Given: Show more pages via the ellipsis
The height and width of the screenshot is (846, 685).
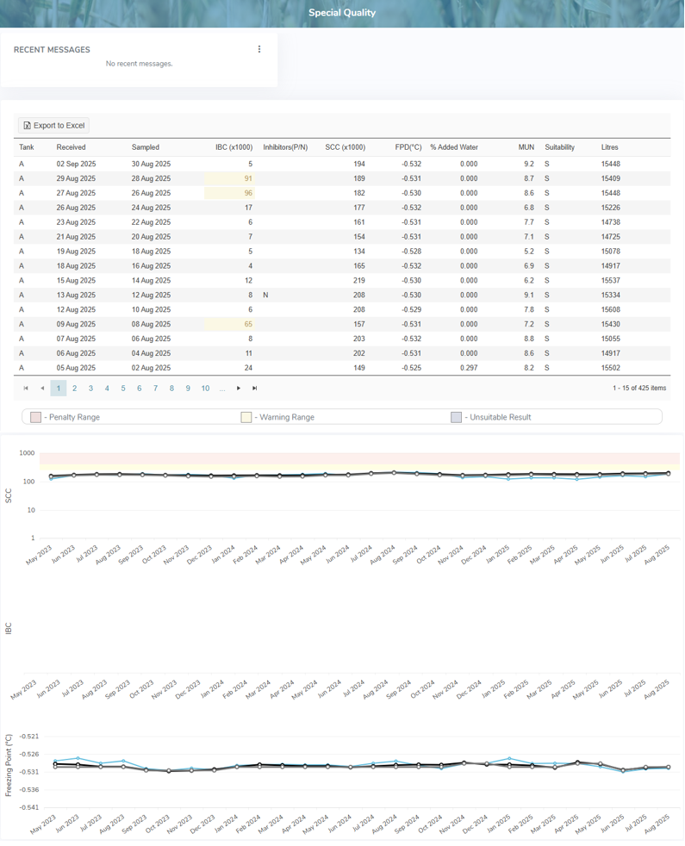Looking at the screenshot, I should click(x=222, y=389).
